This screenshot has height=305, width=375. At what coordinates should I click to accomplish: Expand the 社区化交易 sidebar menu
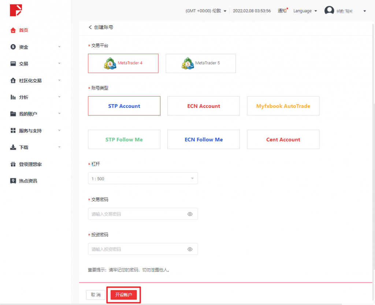point(36,80)
